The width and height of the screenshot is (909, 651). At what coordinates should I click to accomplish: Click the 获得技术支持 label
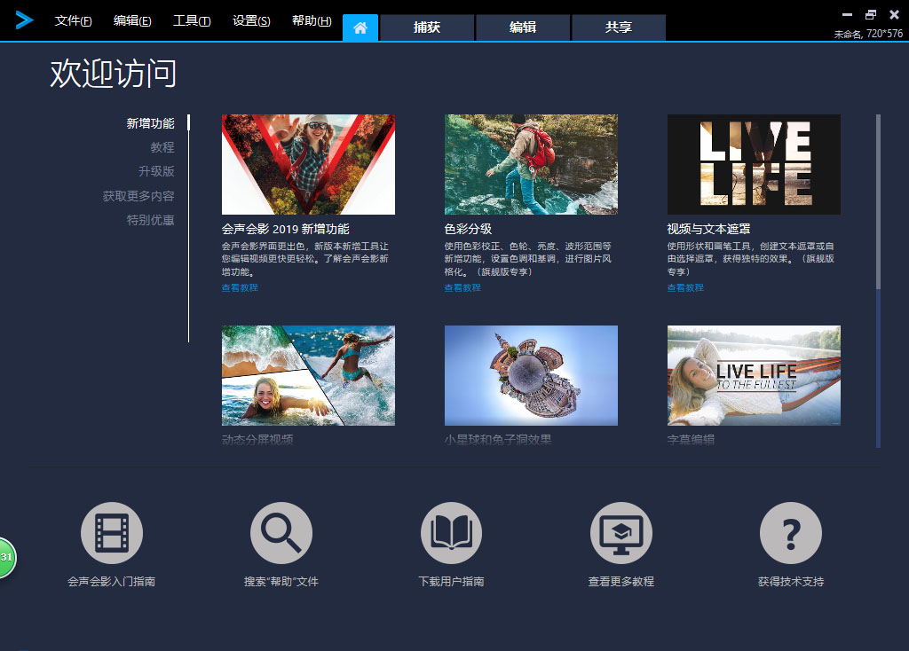click(x=791, y=582)
